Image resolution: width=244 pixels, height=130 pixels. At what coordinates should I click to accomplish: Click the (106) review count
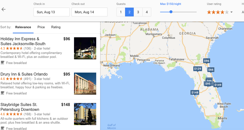coord(27,48)
